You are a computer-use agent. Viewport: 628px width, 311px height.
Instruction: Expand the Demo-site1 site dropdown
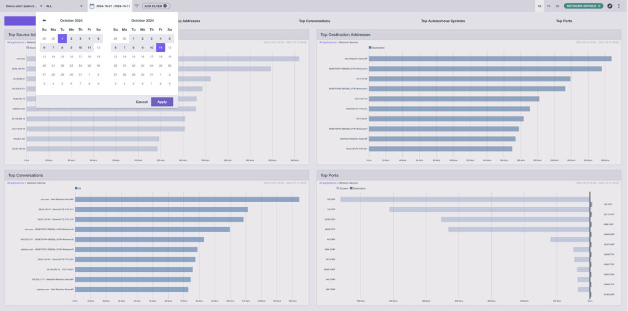point(41,6)
